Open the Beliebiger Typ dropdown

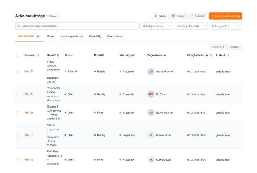point(226,26)
